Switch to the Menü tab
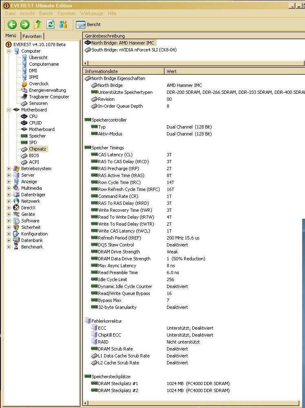The image size is (305, 408). (x=11, y=35)
